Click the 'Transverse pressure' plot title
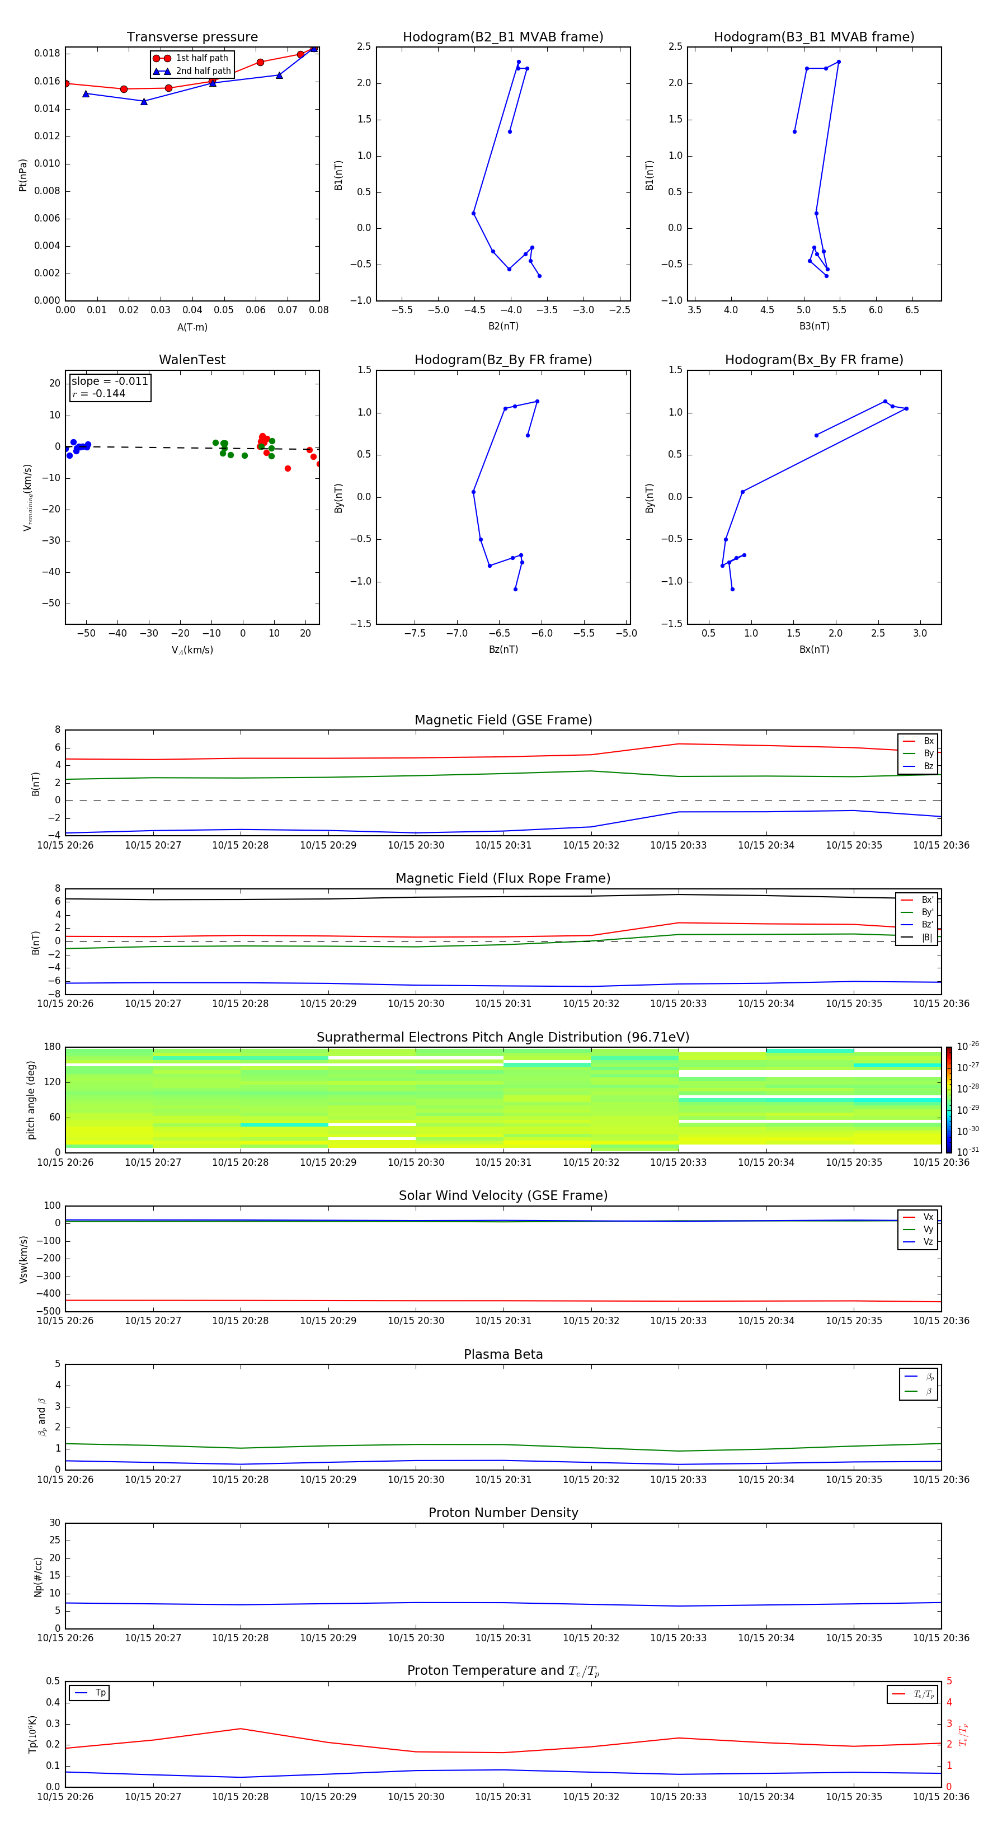Screen dimensions: 1007x1846 192,37
